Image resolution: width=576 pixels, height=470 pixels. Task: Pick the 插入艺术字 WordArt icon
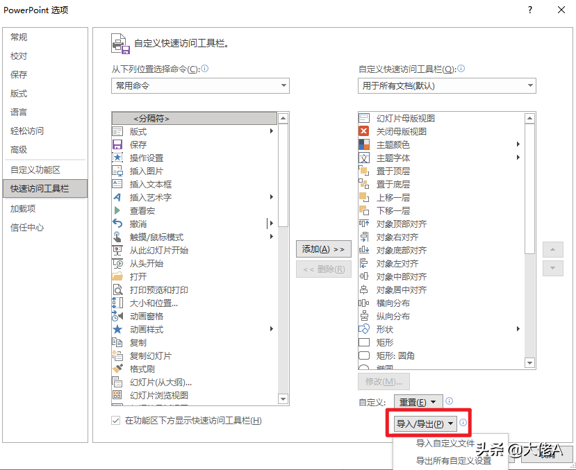[x=117, y=197]
